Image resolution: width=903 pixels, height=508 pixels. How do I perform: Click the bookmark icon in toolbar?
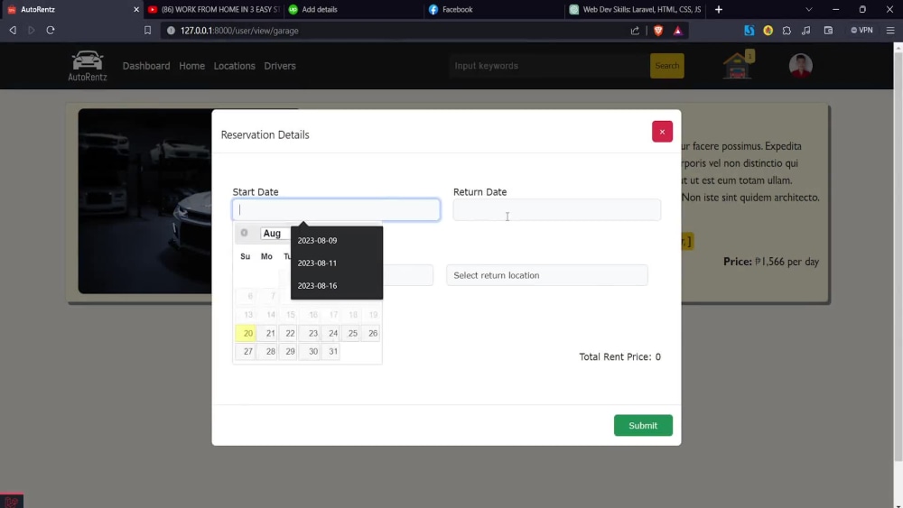point(147,31)
